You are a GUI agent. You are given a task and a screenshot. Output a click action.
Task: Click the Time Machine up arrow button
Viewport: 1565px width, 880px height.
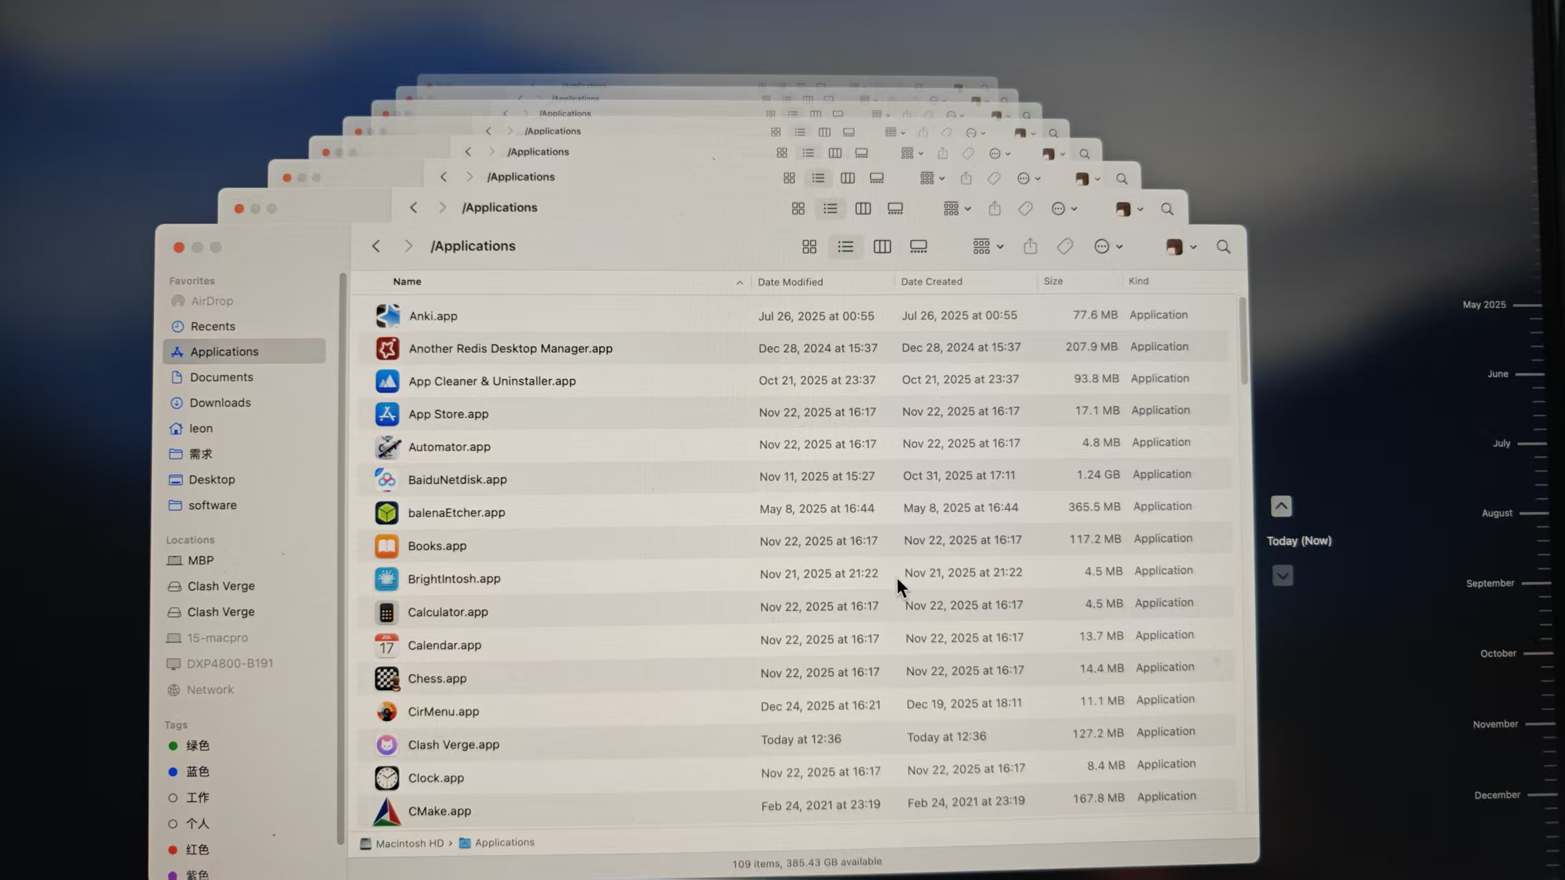point(1281,506)
